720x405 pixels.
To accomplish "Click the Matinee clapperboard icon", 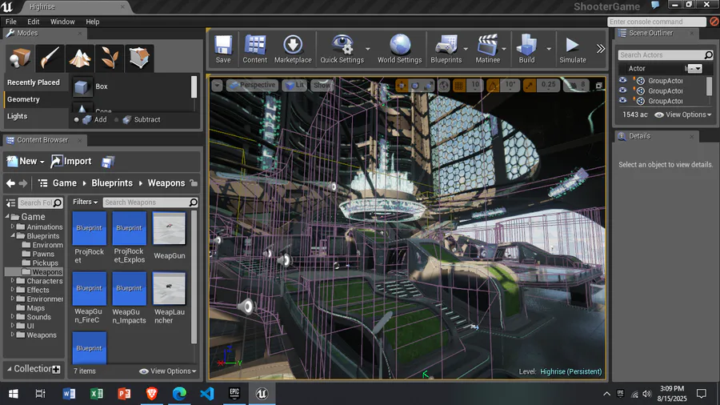I will (488, 49).
